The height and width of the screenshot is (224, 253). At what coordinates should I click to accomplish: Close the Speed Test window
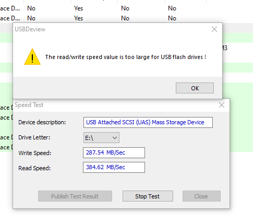click(x=222, y=105)
